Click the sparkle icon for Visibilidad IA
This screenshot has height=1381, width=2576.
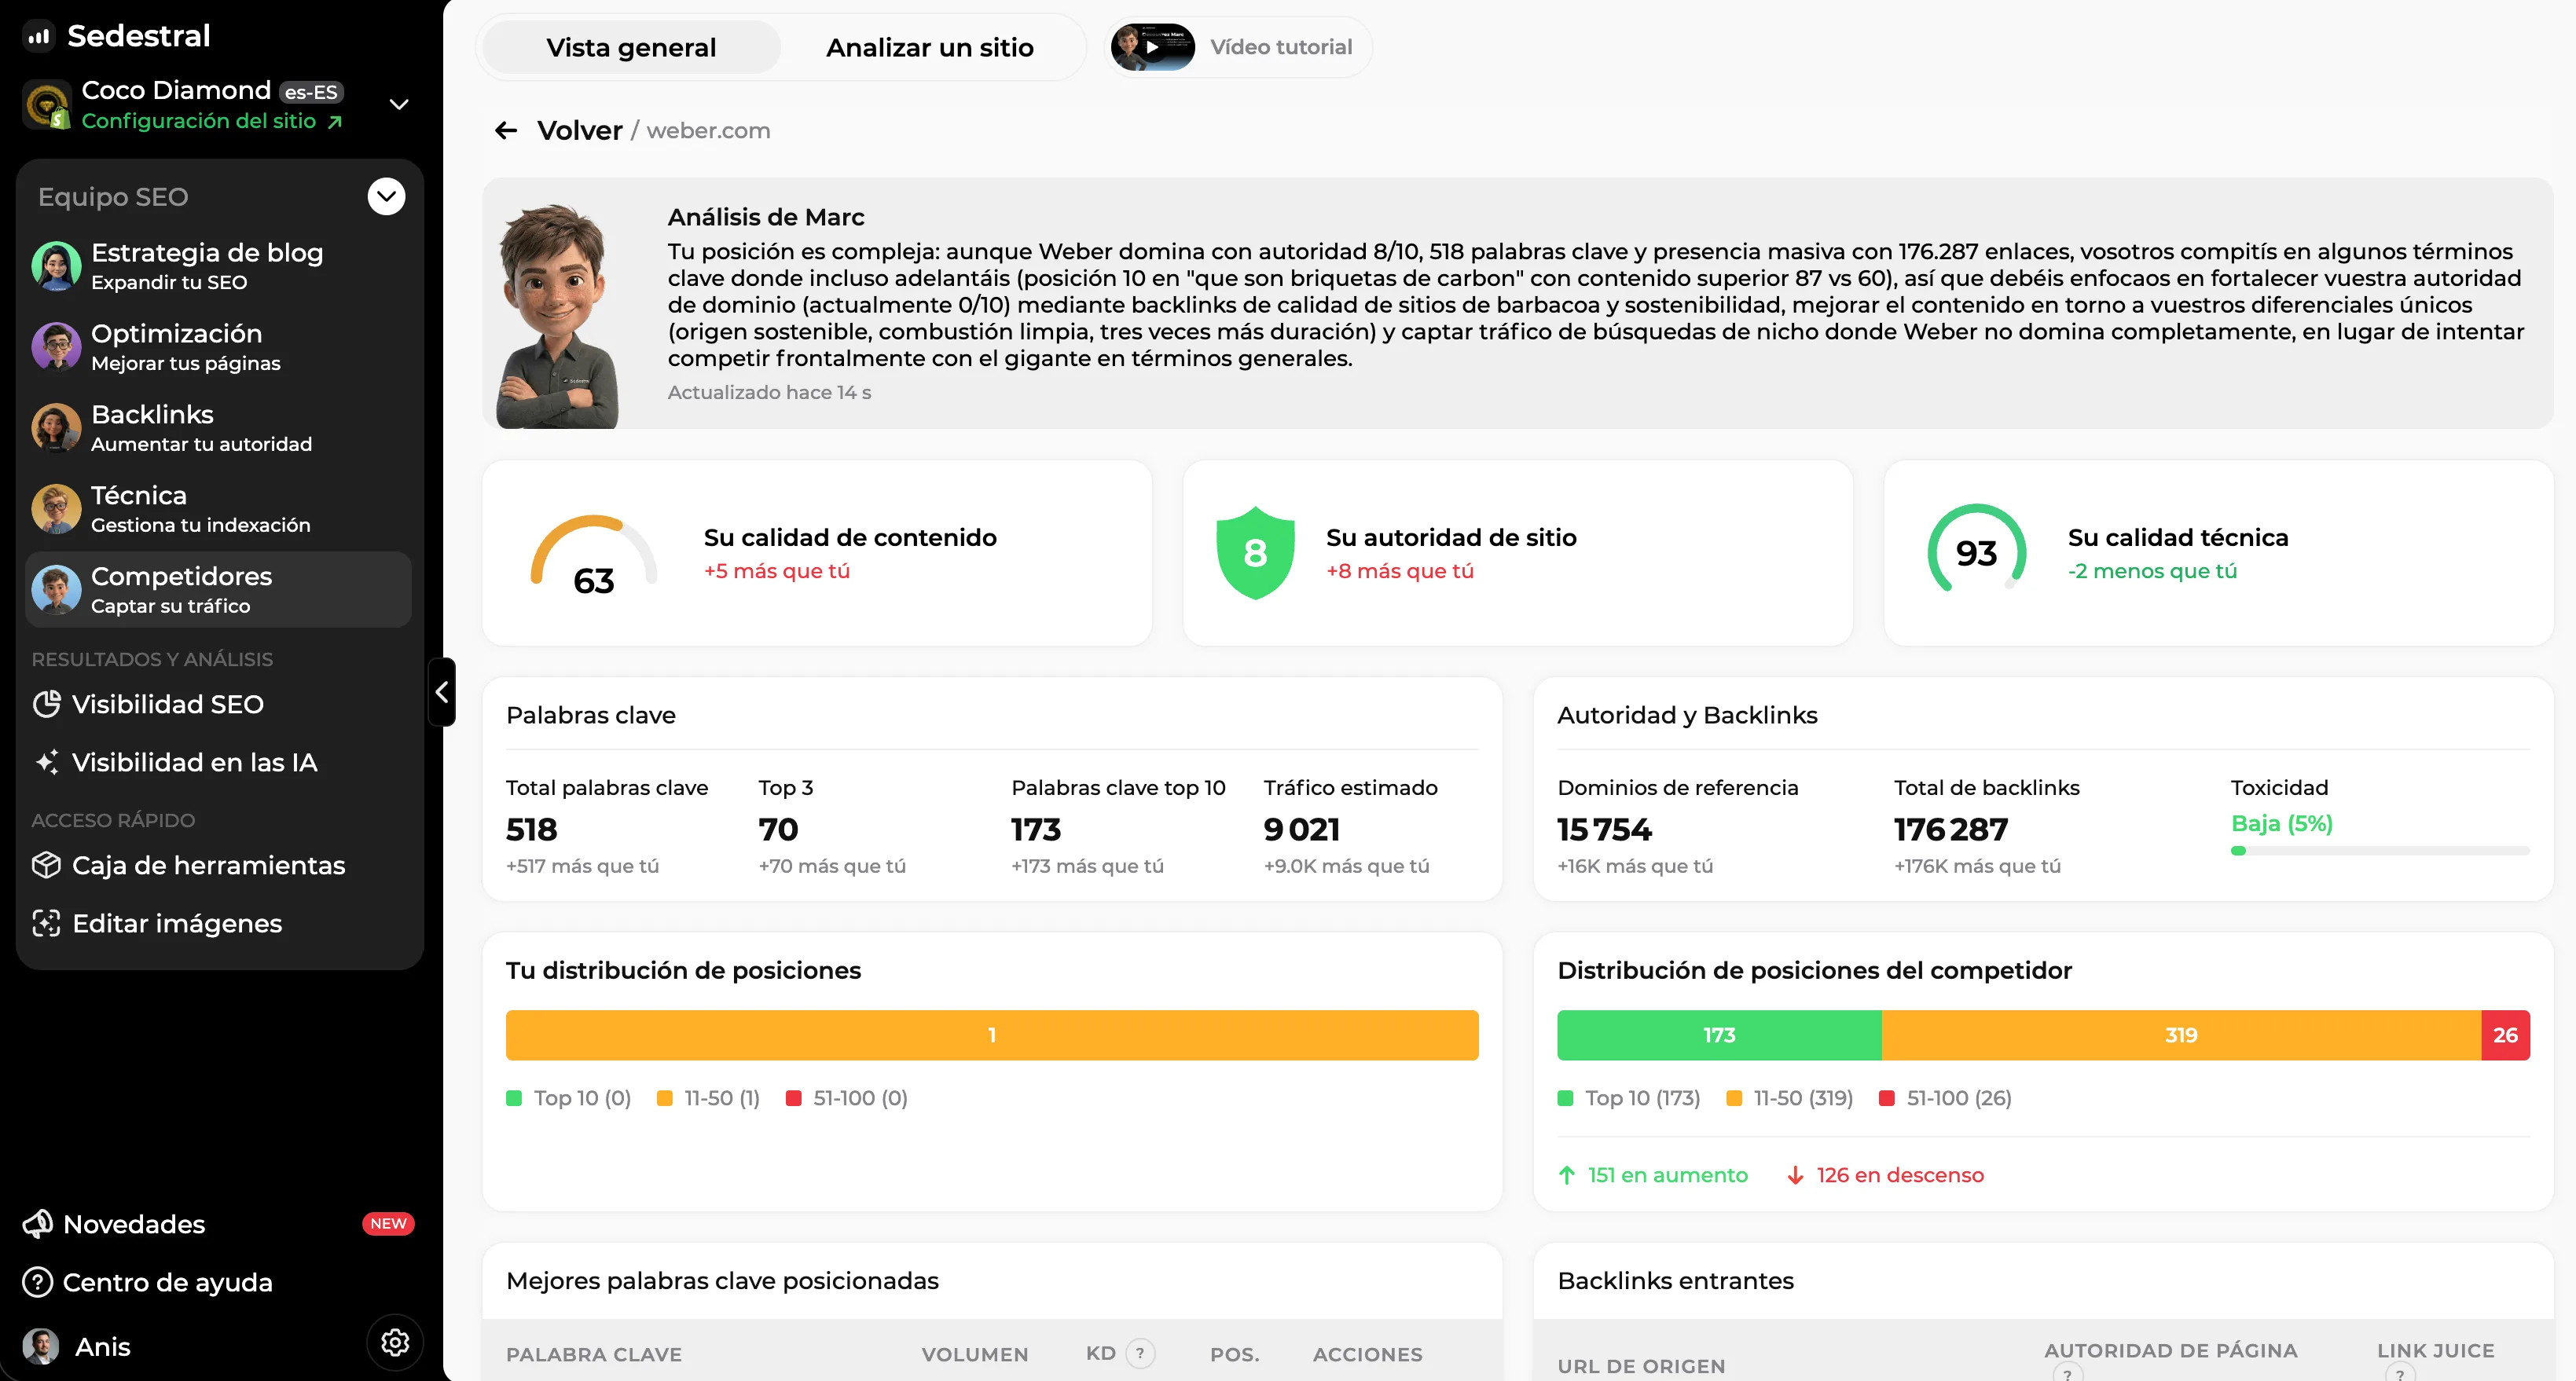click(46, 763)
